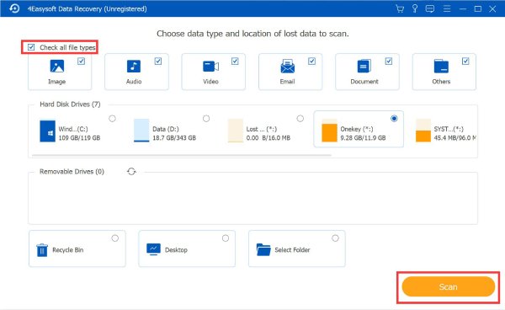Screen dimensions: 505x310
Task: Click the Recycle Bin label
Action: 67,250
